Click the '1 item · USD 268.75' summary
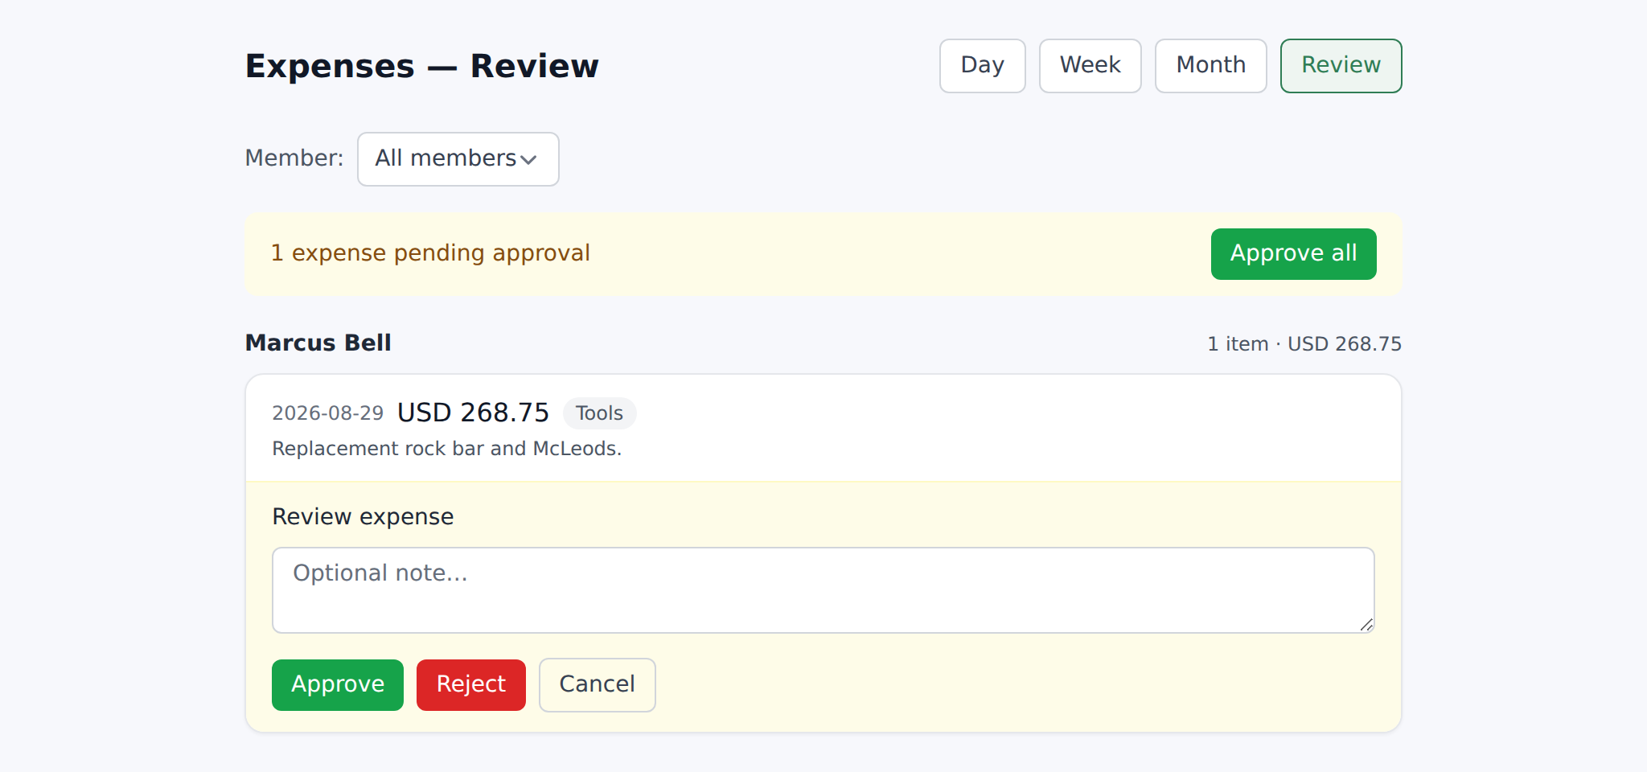Viewport: 1647px width, 772px height. click(x=1304, y=344)
